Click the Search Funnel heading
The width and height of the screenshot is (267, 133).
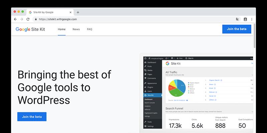click(x=174, y=108)
